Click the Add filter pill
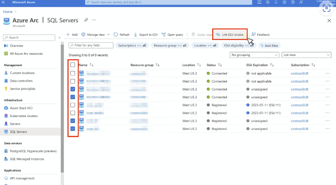Screen dimensions: 336x185 click(269, 45)
